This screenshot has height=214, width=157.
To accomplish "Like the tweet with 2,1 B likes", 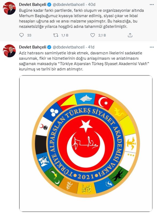I will 93,35.
